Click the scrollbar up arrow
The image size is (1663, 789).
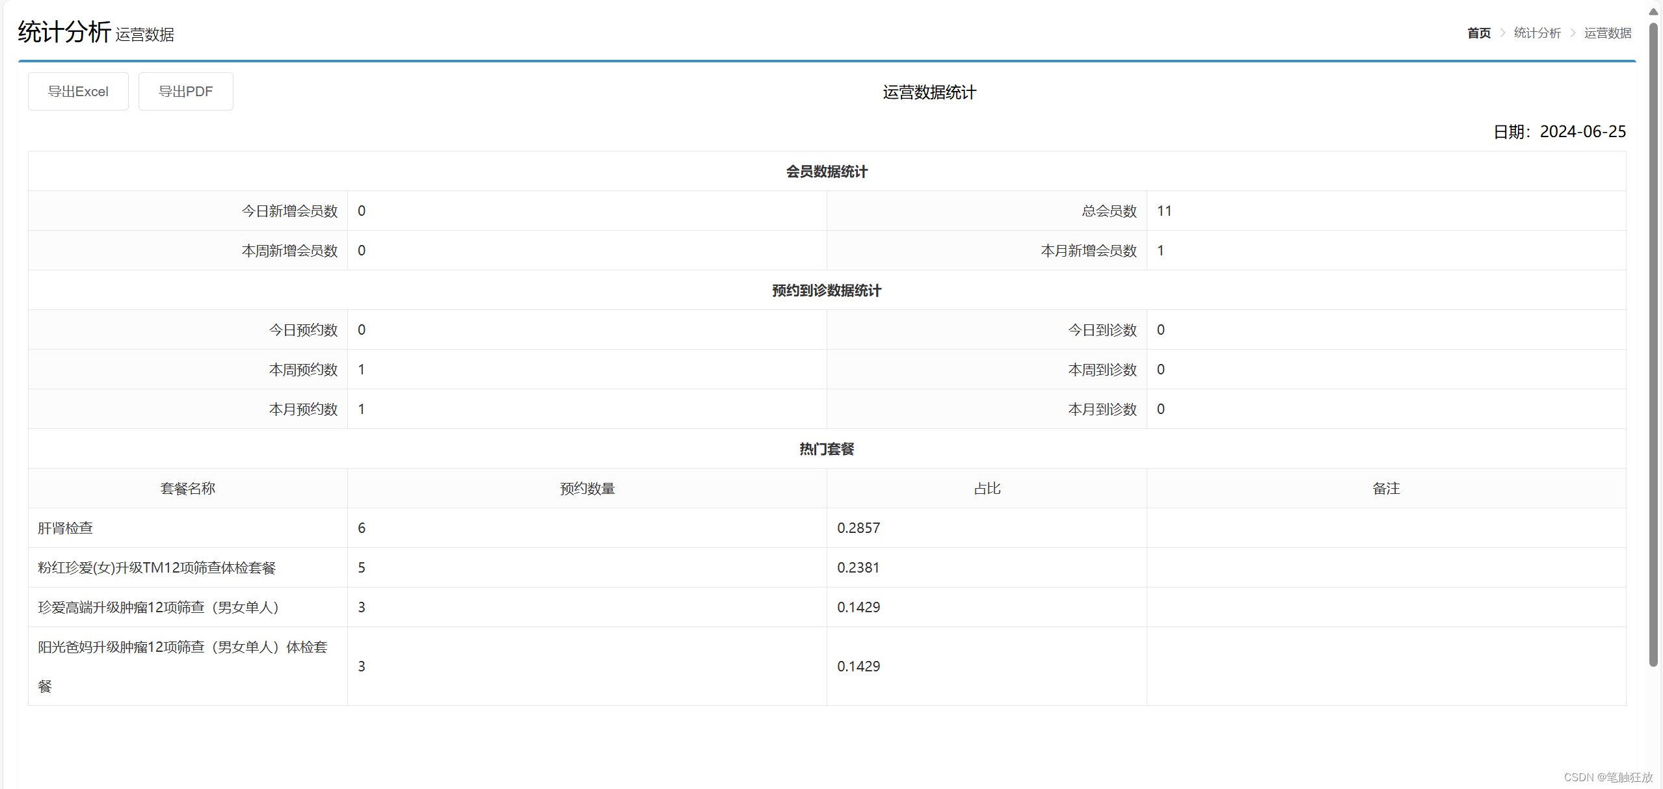[x=1653, y=12]
